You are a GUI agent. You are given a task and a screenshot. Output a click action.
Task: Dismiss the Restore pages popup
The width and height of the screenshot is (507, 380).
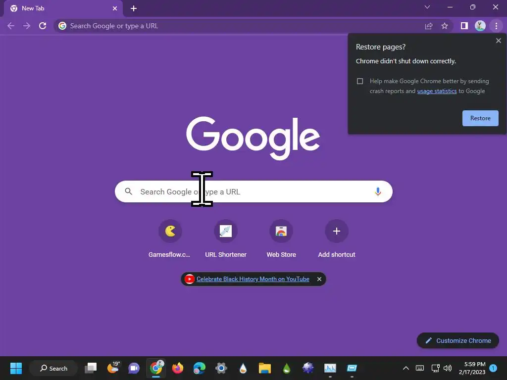tap(499, 41)
